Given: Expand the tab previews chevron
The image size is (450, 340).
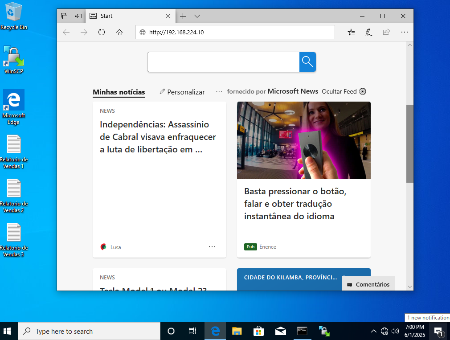Looking at the screenshot, I should pos(197,16).
